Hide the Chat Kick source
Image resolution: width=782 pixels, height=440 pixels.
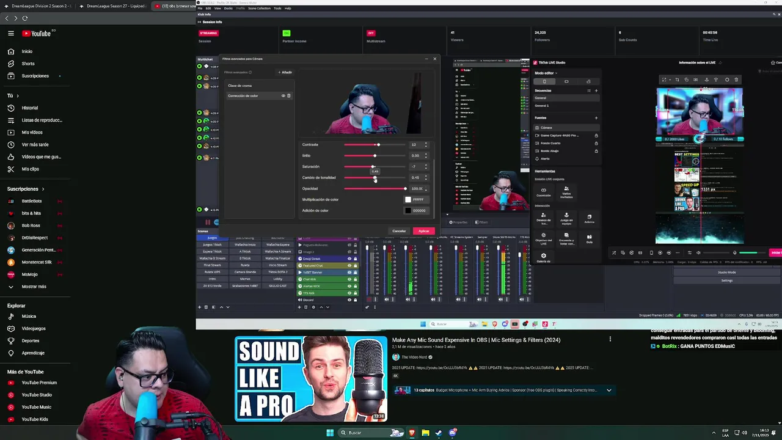click(x=349, y=279)
